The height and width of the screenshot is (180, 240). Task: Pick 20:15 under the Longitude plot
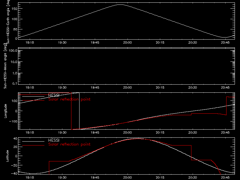[160, 133]
